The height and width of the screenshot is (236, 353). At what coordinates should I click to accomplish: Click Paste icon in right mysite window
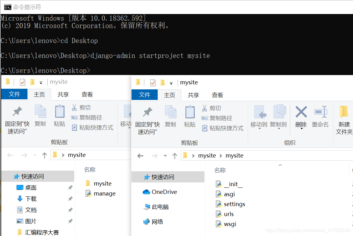click(190, 116)
